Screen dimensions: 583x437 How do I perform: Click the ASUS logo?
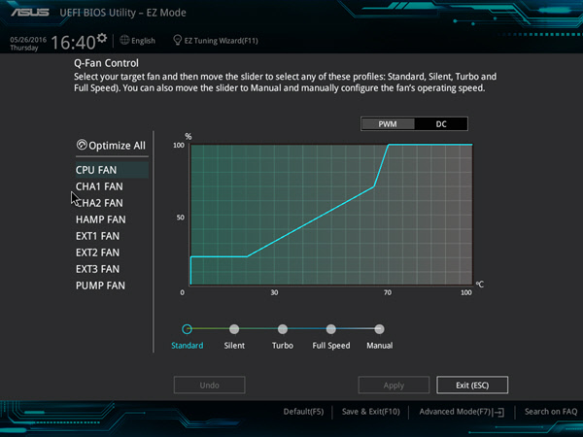point(30,13)
